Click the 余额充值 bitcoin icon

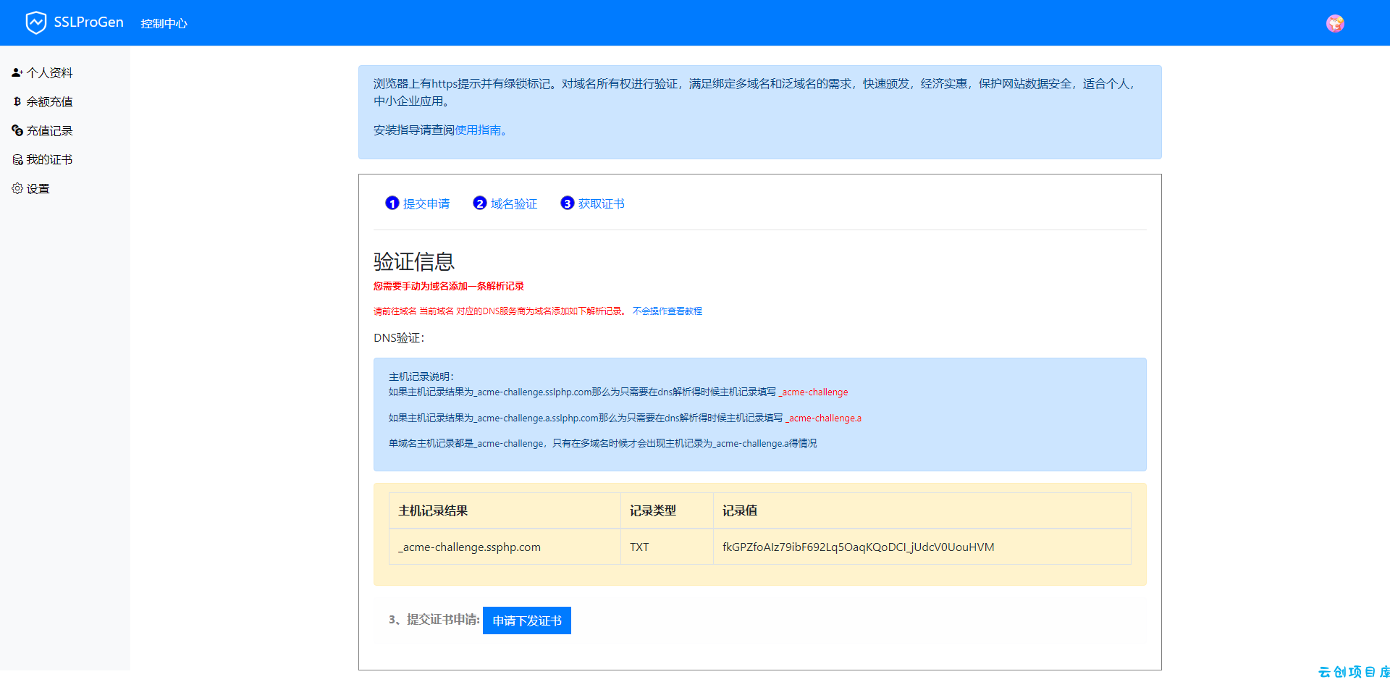17,101
